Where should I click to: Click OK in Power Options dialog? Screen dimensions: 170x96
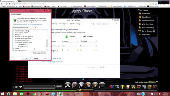click(x=27, y=58)
